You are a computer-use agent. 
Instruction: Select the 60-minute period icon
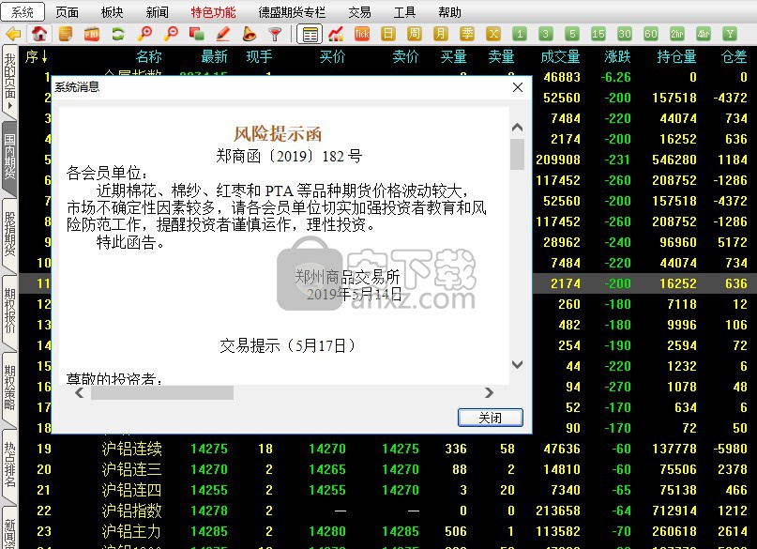click(651, 34)
